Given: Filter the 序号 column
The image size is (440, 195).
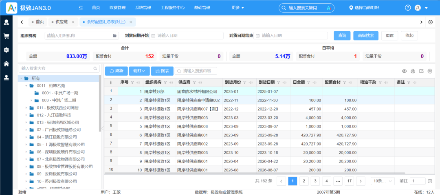Looking at the screenshot, I should pyautogui.click(x=132, y=82).
